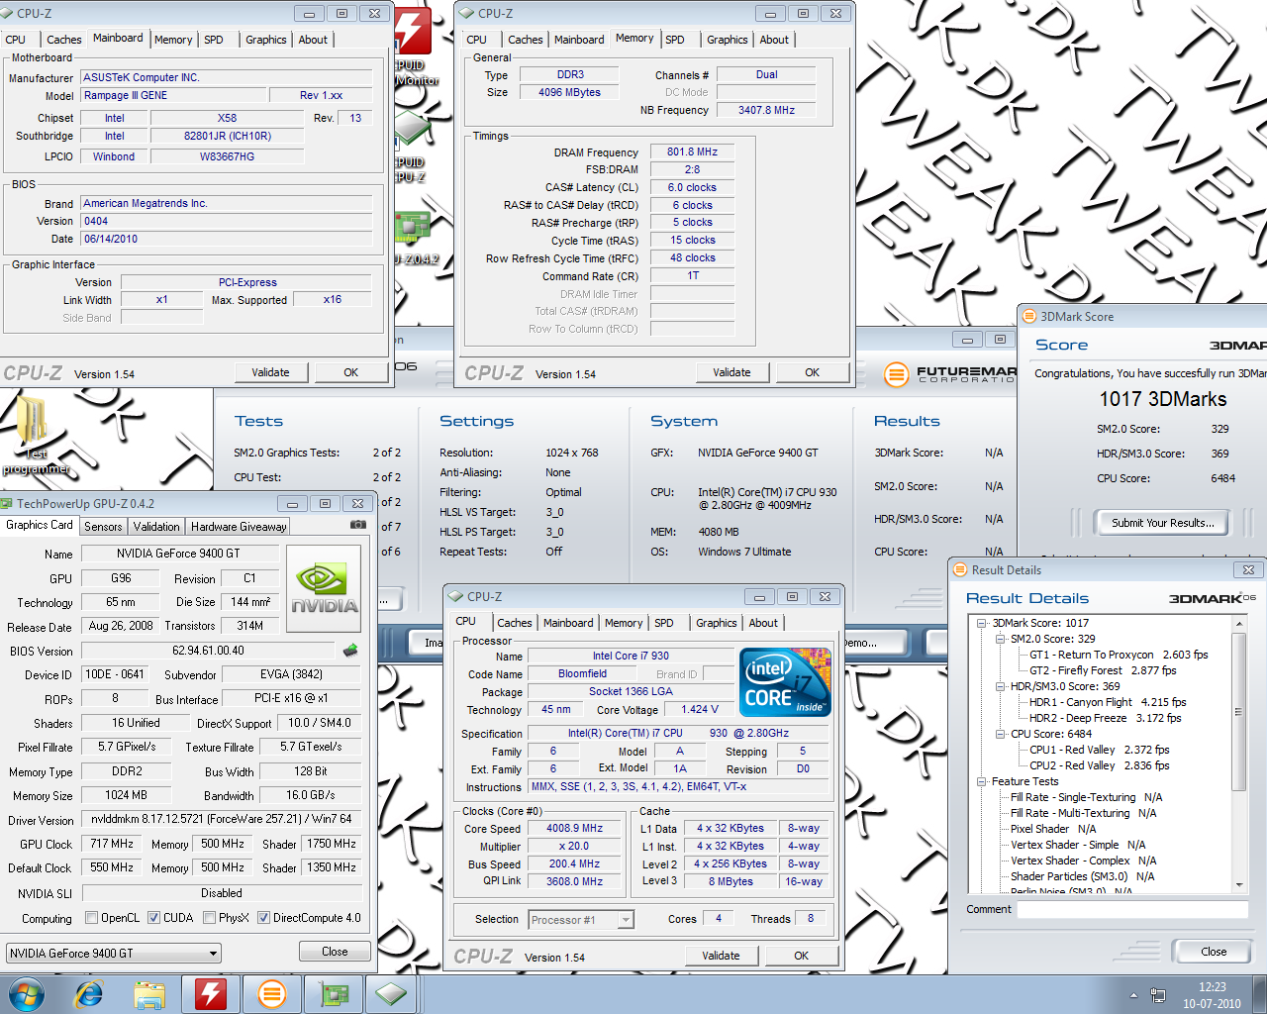The height and width of the screenshot is (1014, 1267).
Task: Click the Futuremark Corporation logo
Action: [x=949, y=374]
